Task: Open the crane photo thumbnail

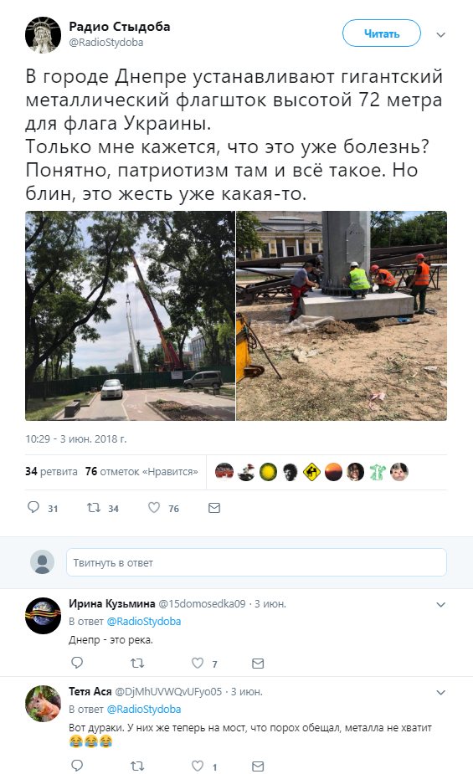Action: 131,316
